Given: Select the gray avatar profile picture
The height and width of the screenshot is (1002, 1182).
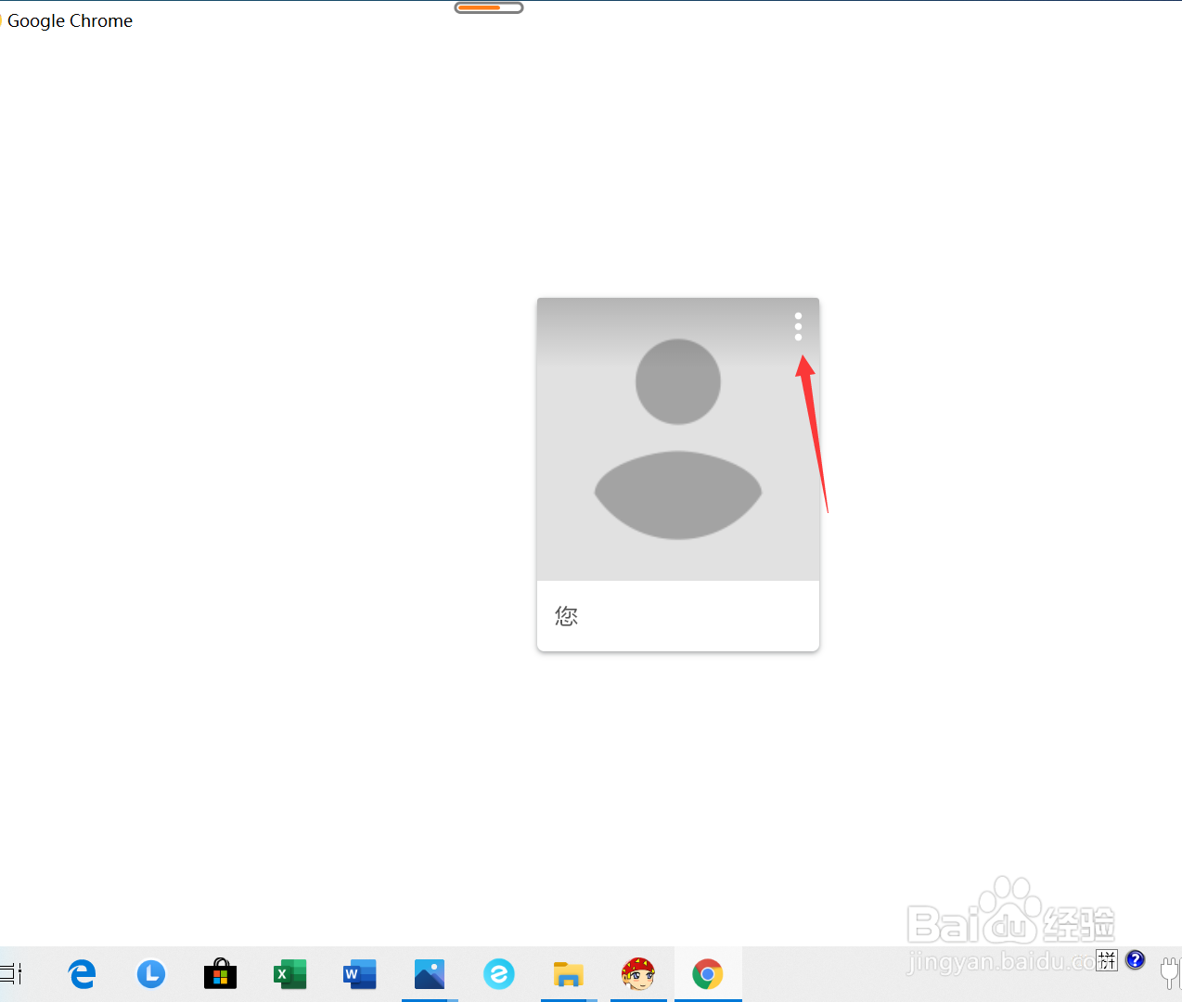Looking at the screenshot, I should point(678,439).
